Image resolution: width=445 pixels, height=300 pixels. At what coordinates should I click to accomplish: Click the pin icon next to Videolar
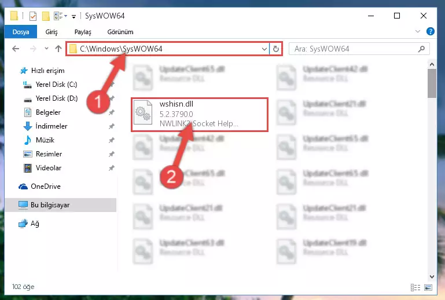[x=111, y=168]
